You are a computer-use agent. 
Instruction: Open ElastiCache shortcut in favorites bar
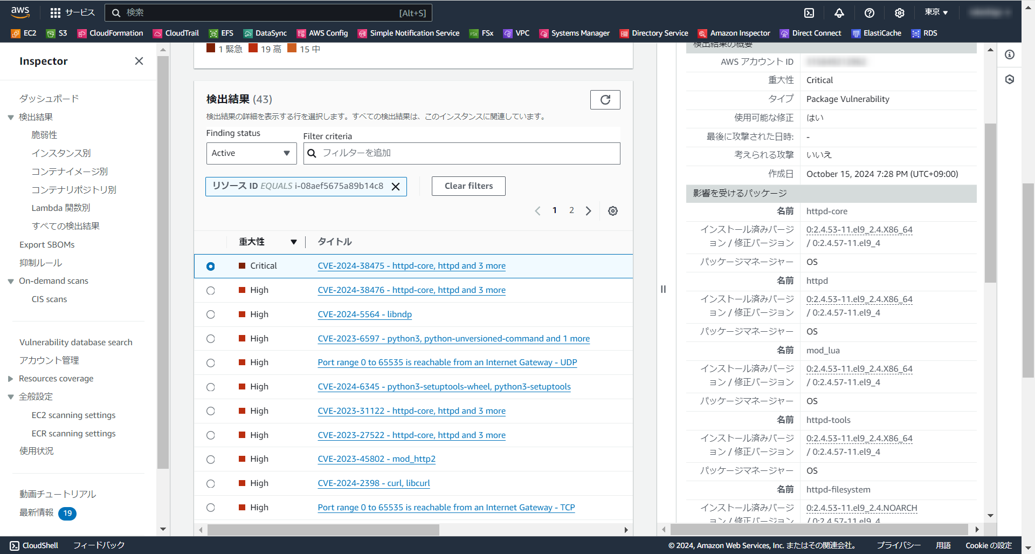point(877,33)
